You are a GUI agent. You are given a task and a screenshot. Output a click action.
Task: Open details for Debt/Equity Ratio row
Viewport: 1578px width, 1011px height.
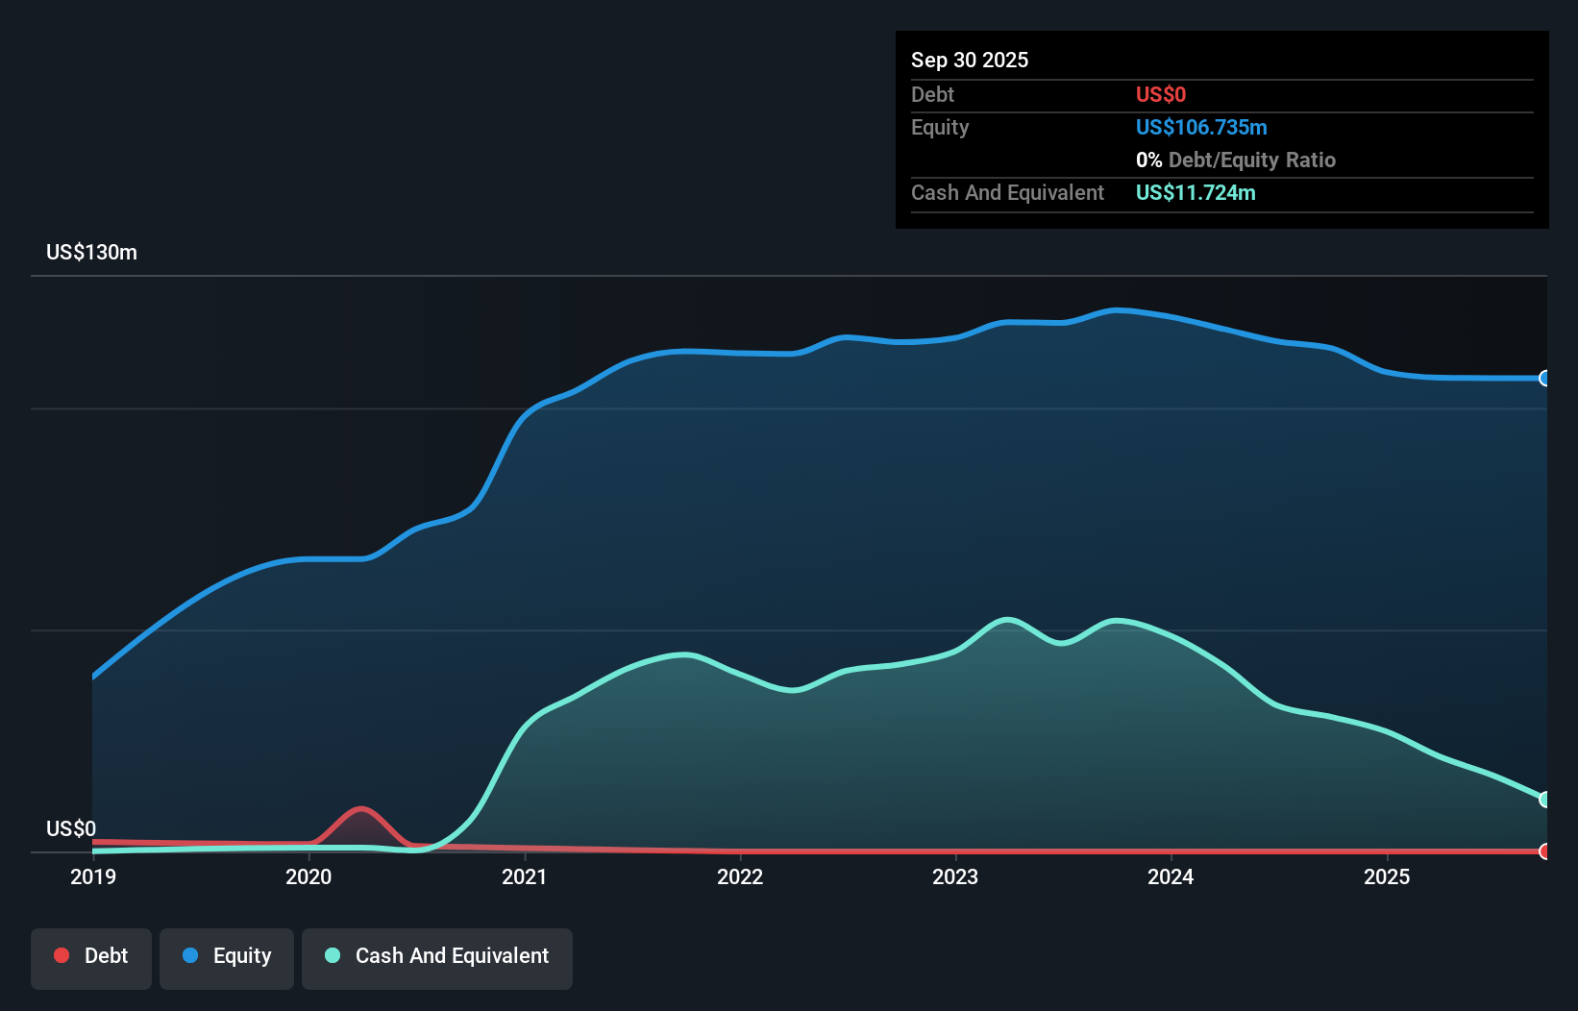click(1237, 160)
